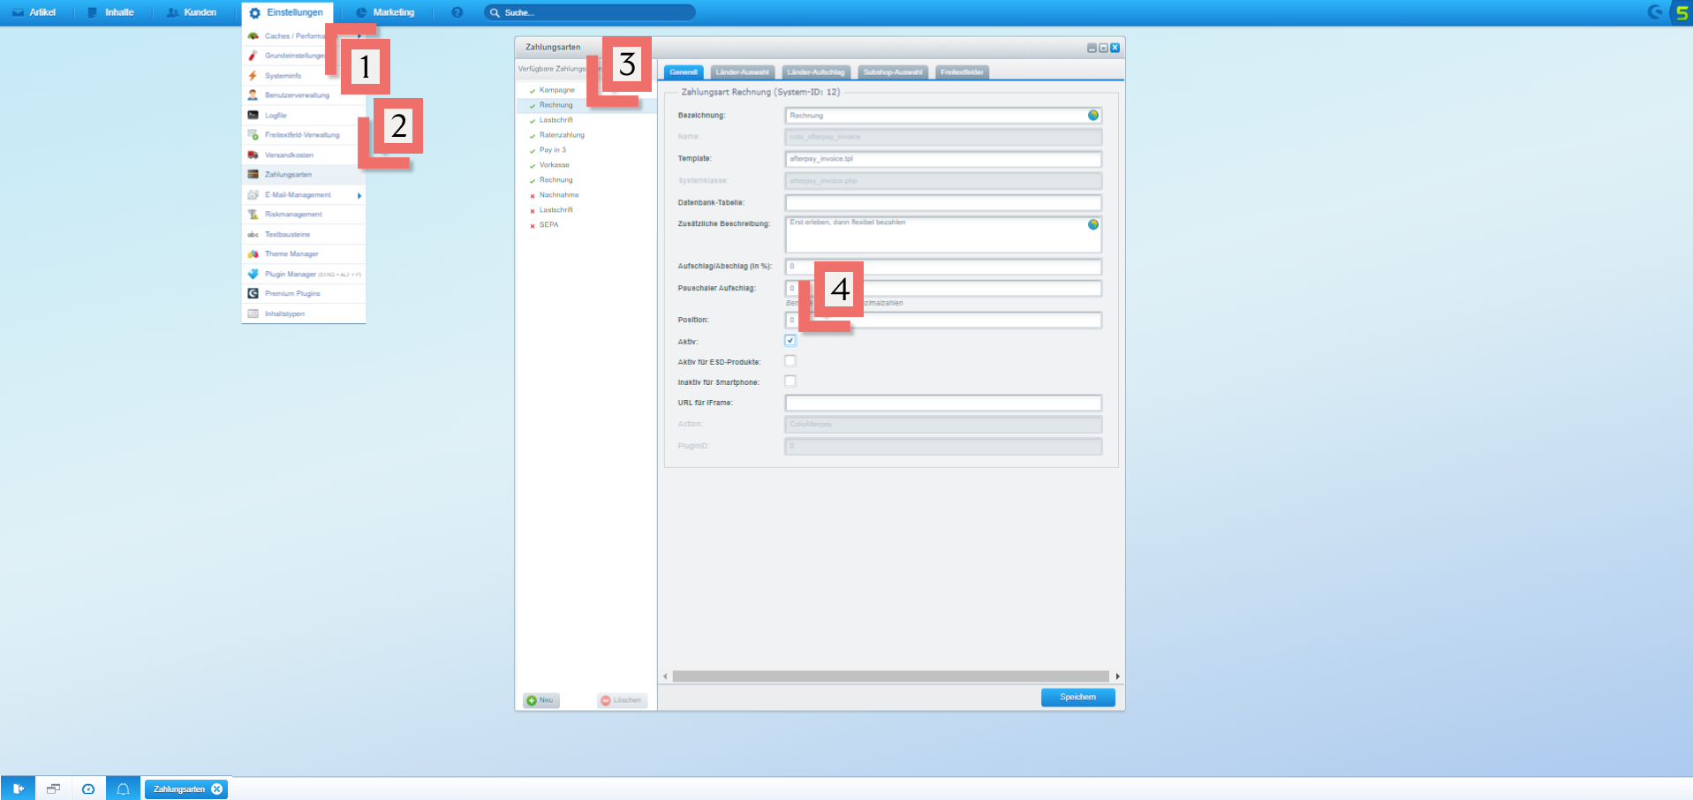
Task: Click the logout icon in bottom bar
Action: [x=18, y=789]
